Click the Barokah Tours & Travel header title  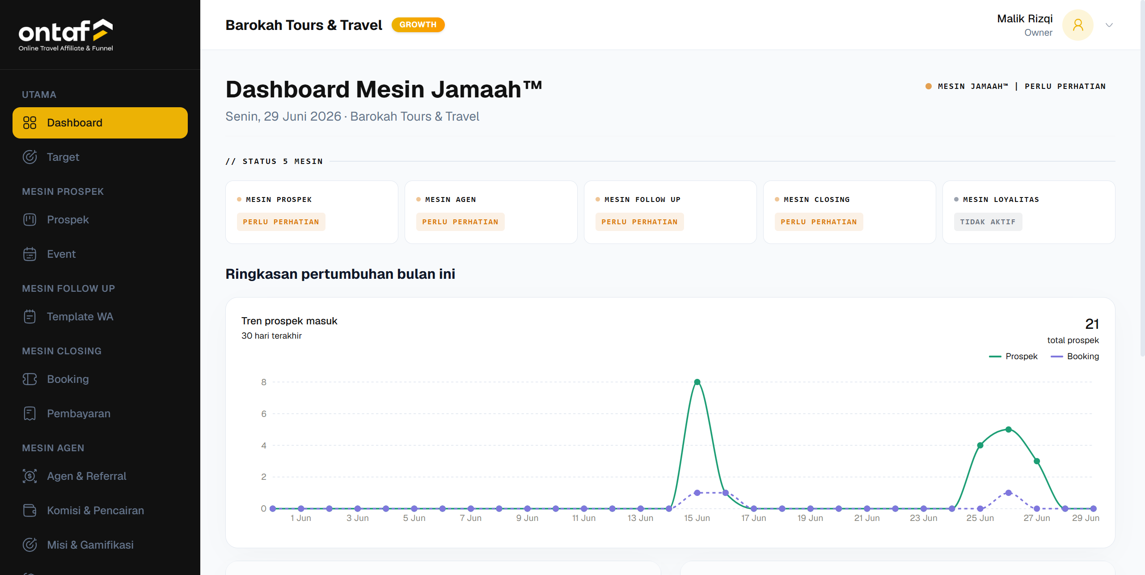(304, 25)
